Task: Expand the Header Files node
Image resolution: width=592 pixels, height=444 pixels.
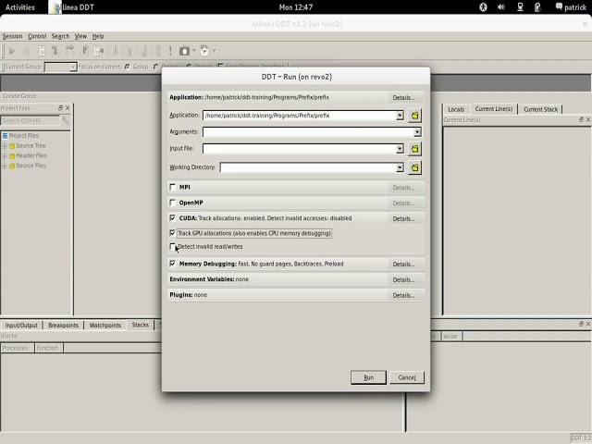Action: point(4,155)
